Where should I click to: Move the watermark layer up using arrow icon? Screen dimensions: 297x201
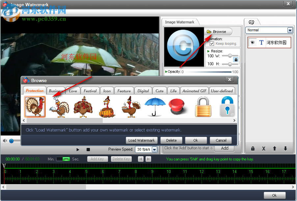[274, 149]
